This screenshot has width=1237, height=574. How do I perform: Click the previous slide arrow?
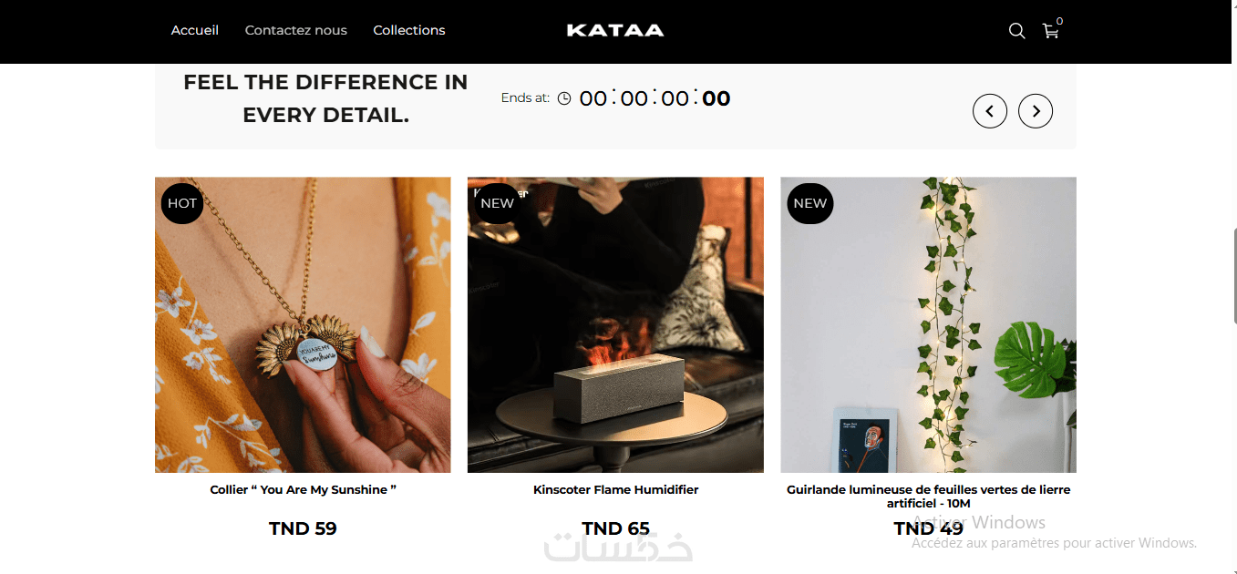tap(990, 111)
